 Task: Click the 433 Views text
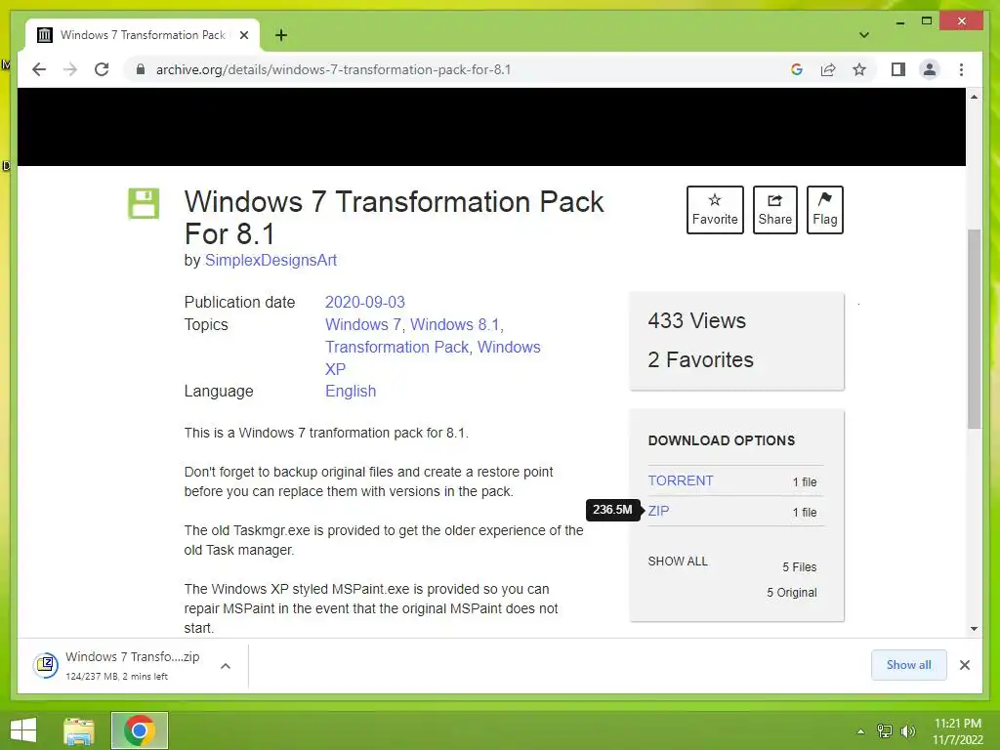pos(696,320)
